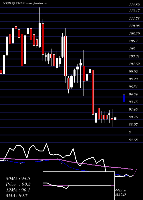Click the 111.78 price axis label
The image size is (143, 200).
pos(134,19)
